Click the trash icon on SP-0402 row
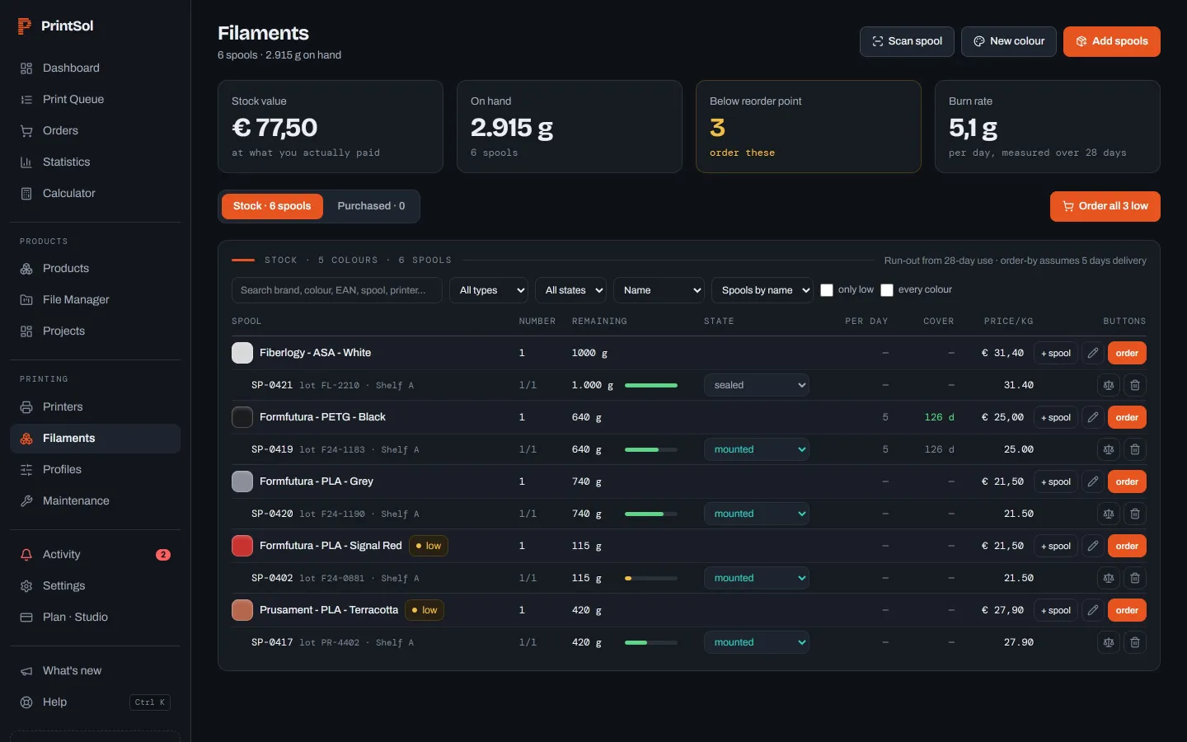 [1135, 578]
